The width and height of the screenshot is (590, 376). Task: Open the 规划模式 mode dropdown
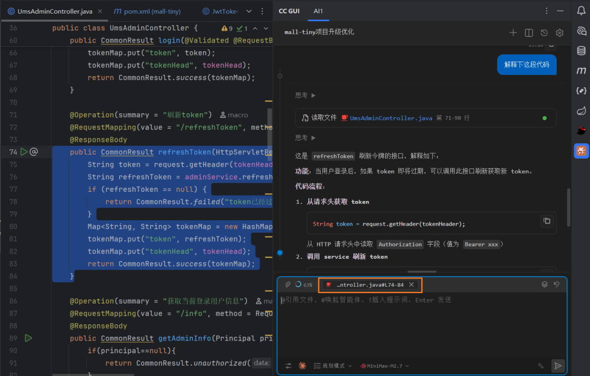pos(332,366)
